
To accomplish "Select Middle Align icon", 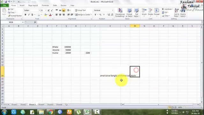I will click(60, 10).
